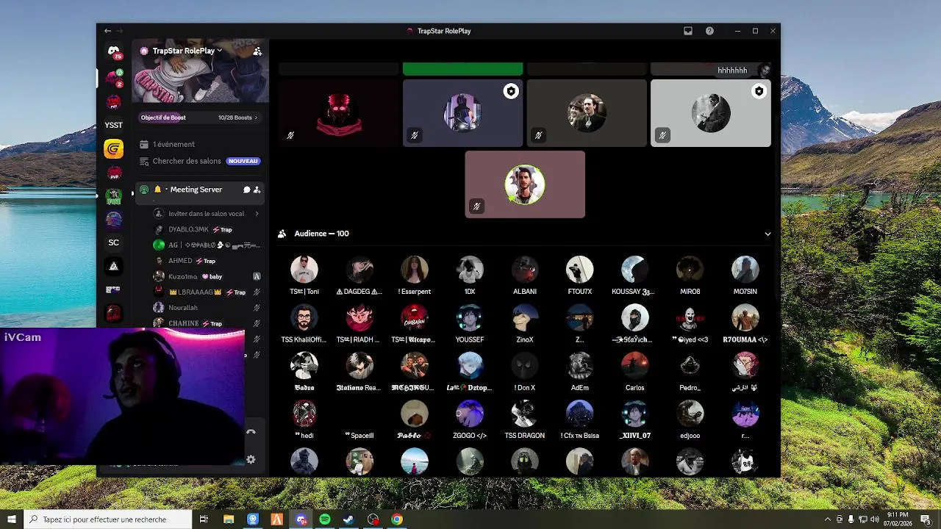Open chat icon for Meeting Server channel
Image resolution: width=941 pixels, height=529 pixels.
pyautogui.click(x=246, y=190)
